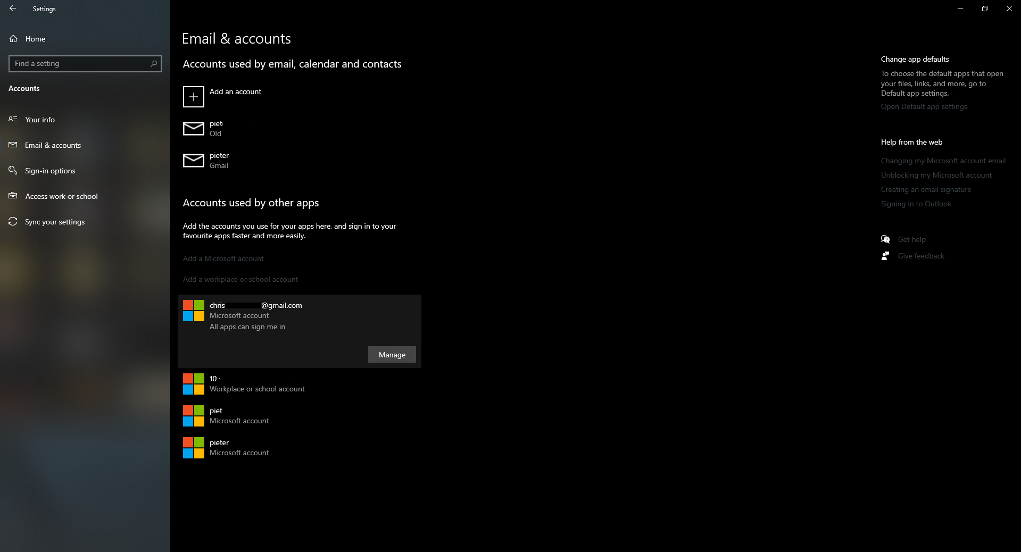This screenshot has height=552, width=1021.
Task: Click the Sign-in options key icon
Action: [x=13, y=170]
